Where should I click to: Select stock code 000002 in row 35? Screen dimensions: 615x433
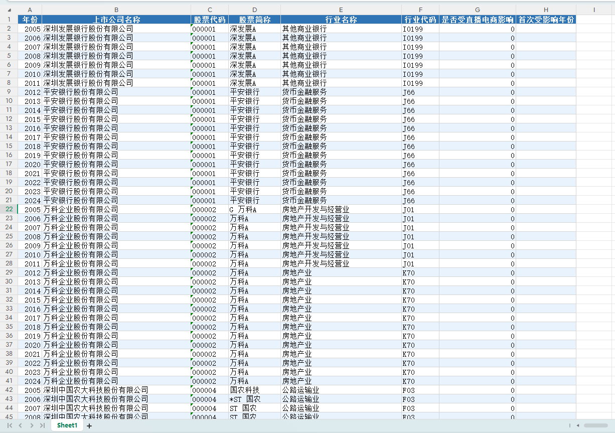point(210,327)
